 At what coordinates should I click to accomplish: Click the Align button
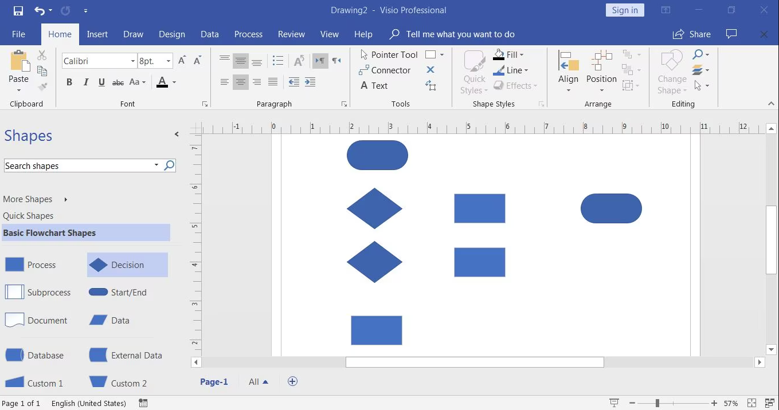pos(569,71)
